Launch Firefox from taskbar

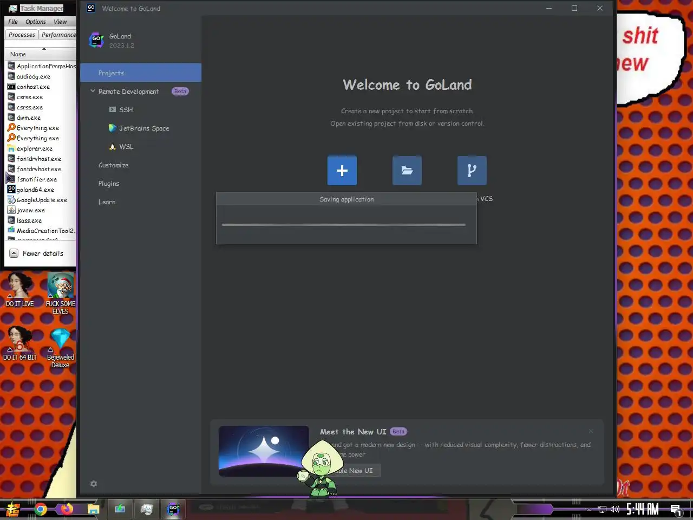click(x=67, y=509)
